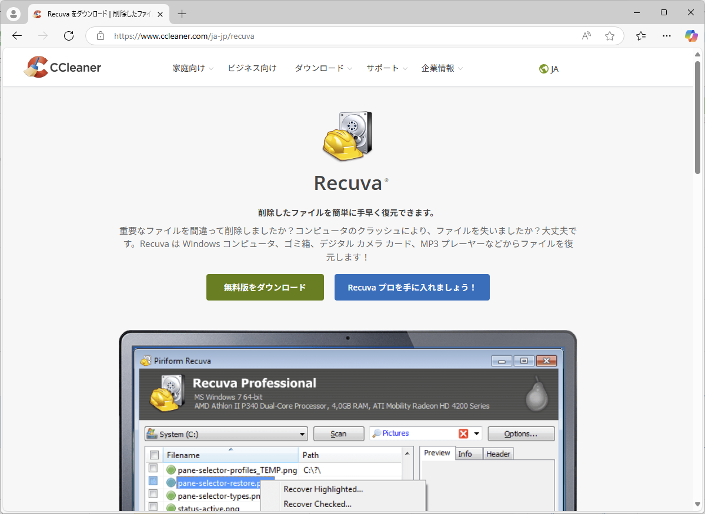Screen dimensions: 705x514
Task: Check box for pane-selector-types row
Action: pos(153,494)
